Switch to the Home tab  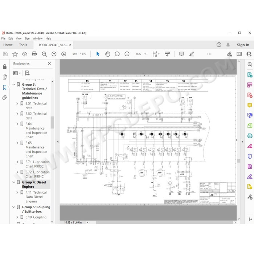tap(8, 45)
